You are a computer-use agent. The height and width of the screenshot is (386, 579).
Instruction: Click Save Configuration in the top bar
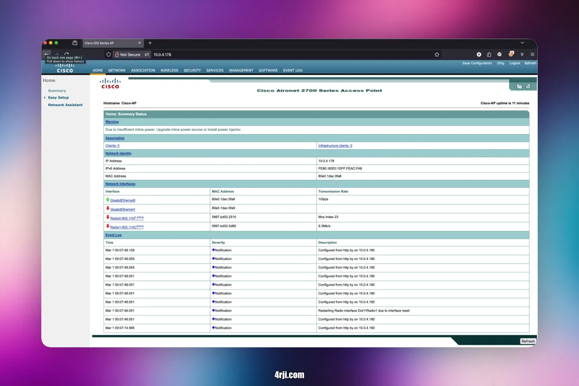click(477, 63)
